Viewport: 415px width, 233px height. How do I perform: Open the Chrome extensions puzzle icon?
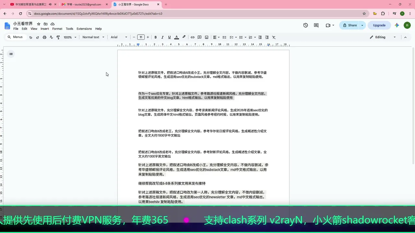click(x=383, y=14)
